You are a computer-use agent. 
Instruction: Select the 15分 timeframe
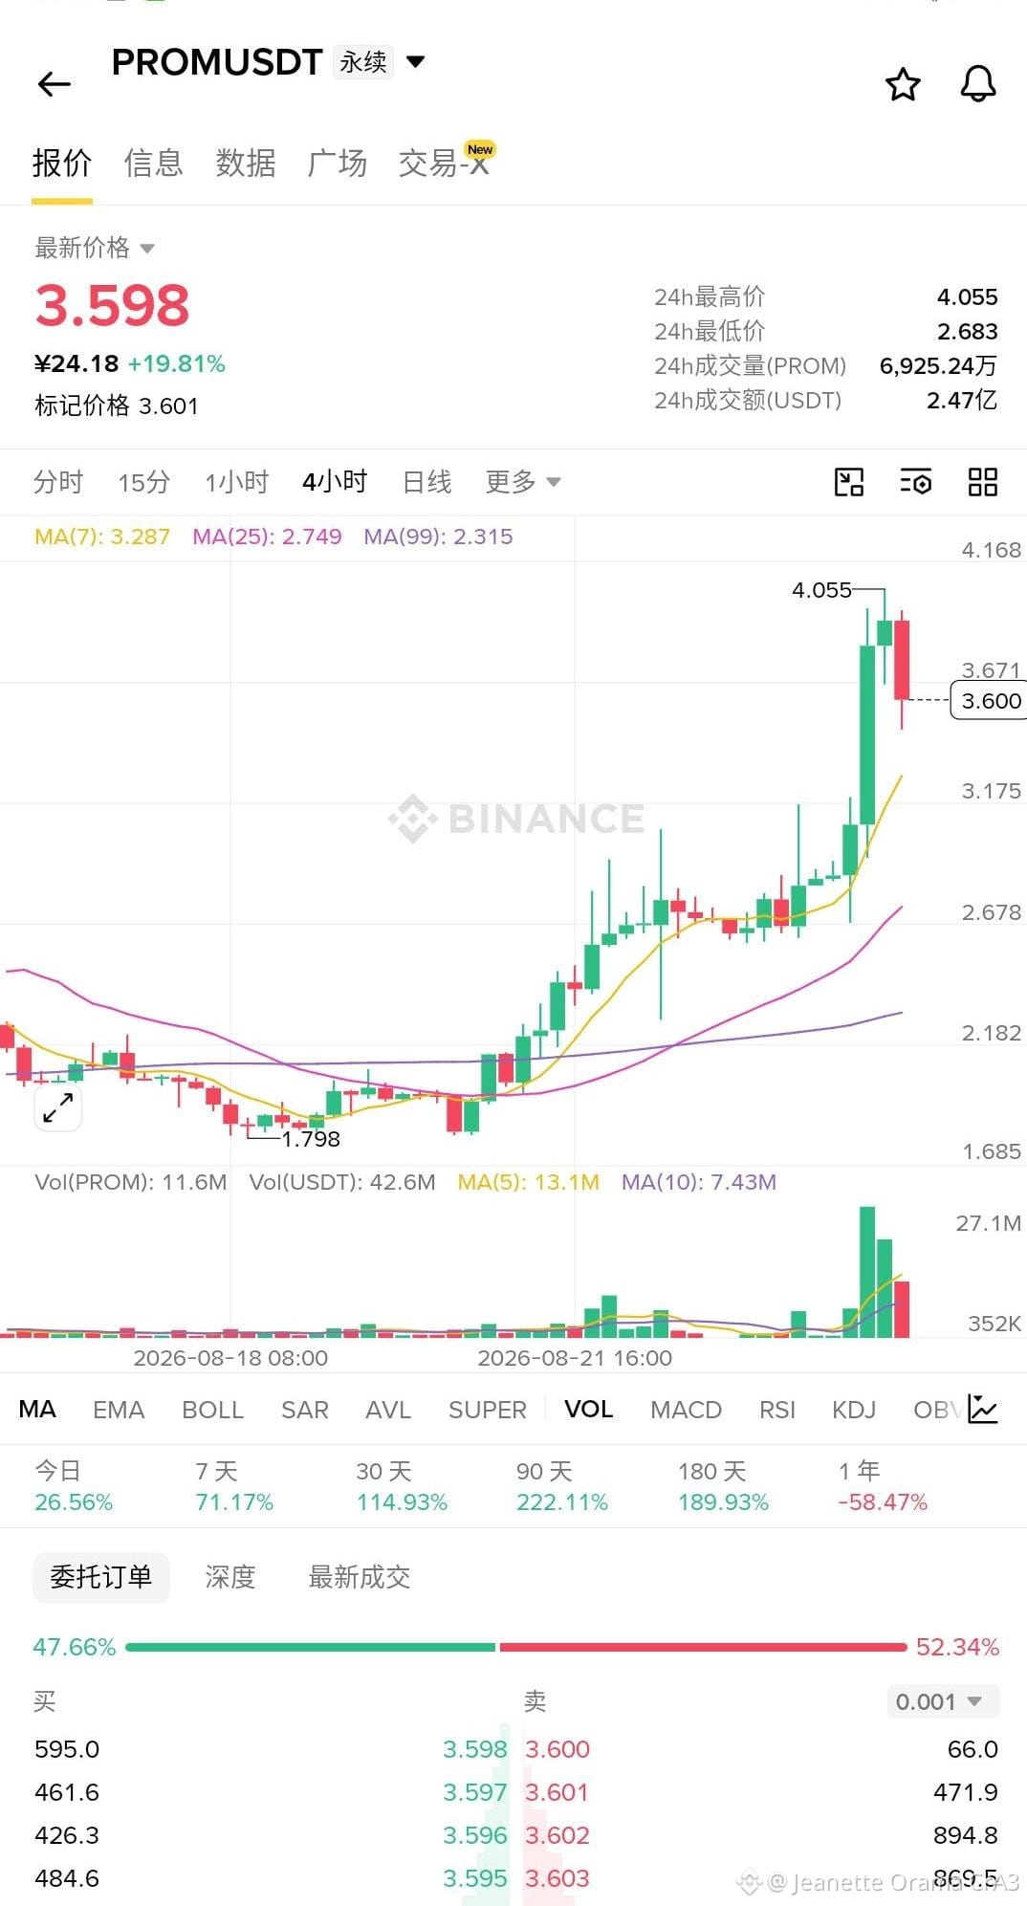click(x=144, y=482)
